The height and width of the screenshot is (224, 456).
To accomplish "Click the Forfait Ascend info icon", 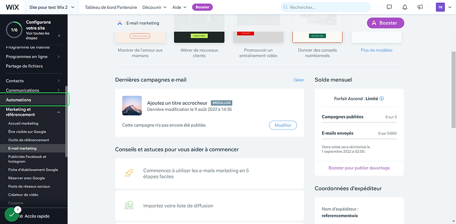I will pos(382,99).
